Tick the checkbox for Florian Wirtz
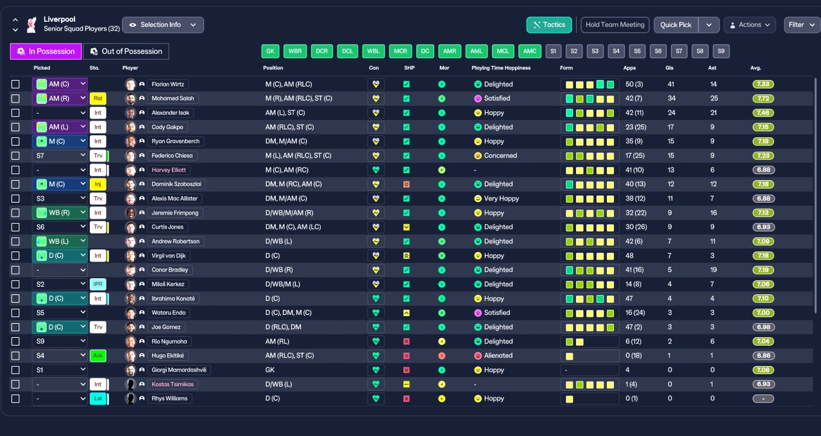Viewport: 821px width, 436px height. click(x=15, y=84)
